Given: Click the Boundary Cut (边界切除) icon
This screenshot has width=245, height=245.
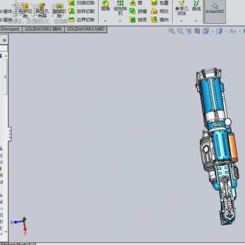Looking at the screenshot, I should (x=72, y=20).
